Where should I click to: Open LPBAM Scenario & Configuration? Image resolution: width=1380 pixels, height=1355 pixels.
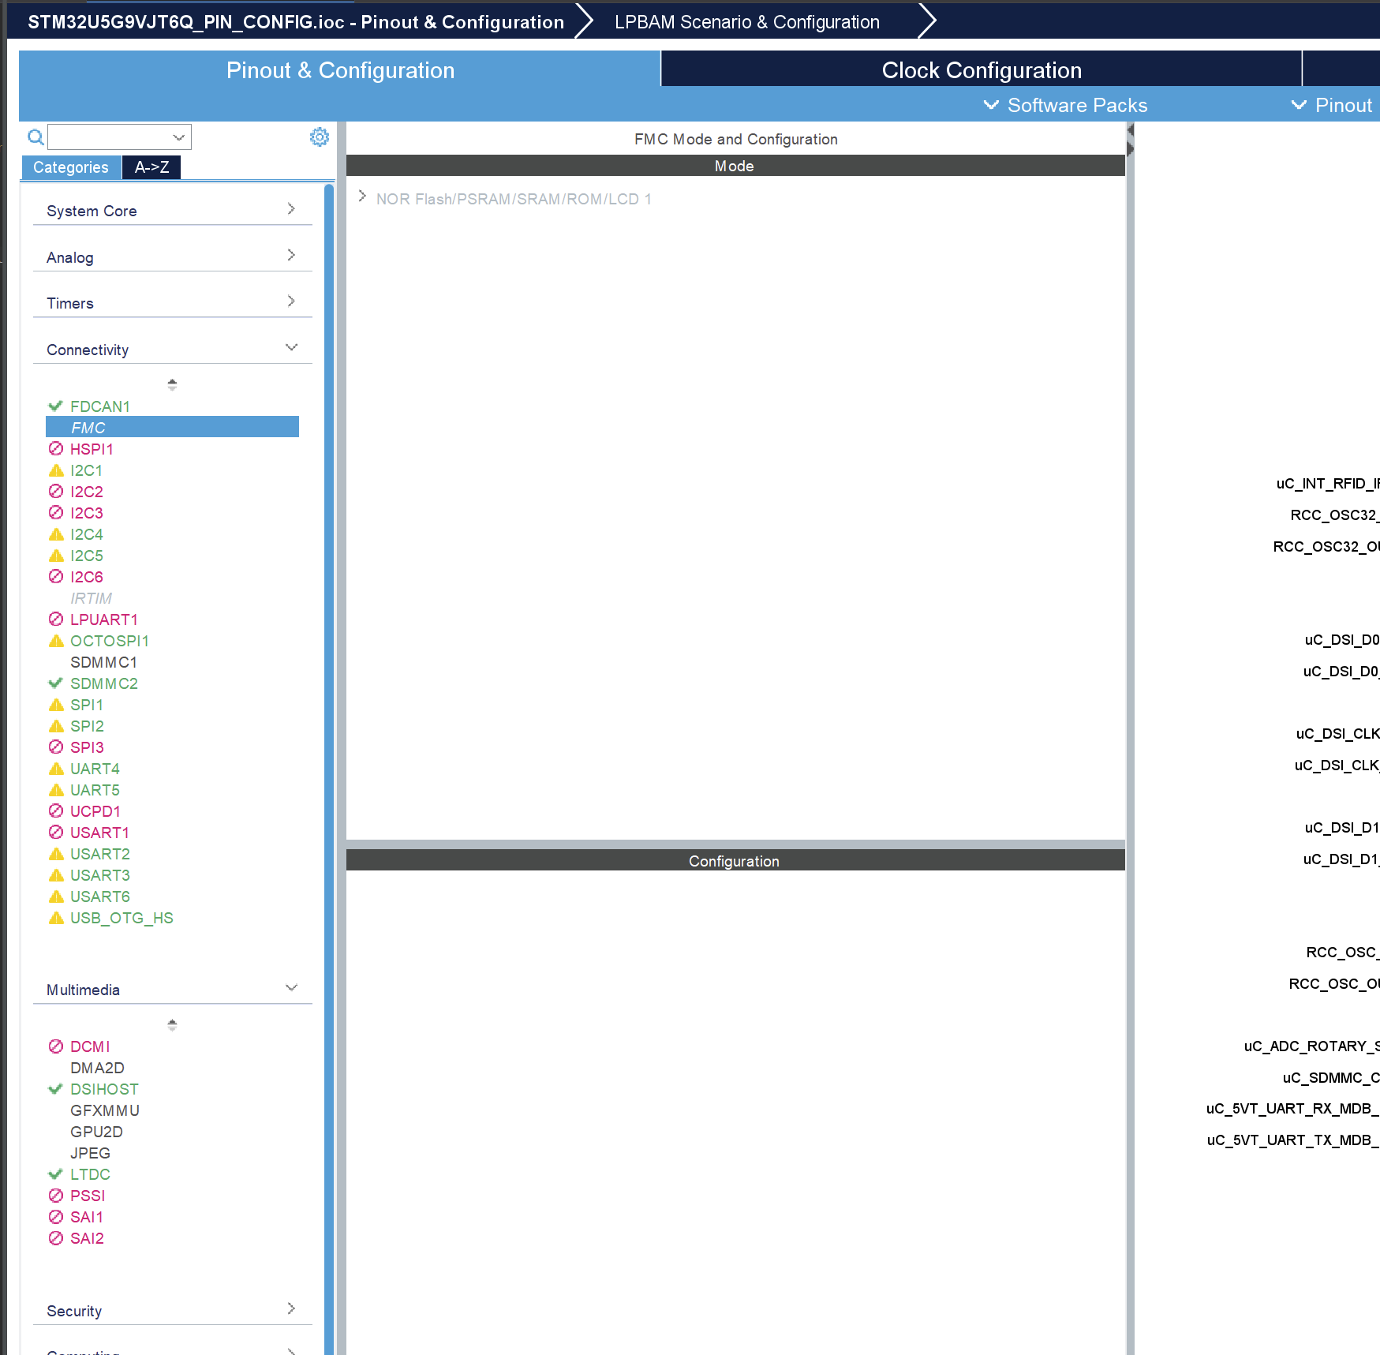[x=747, y=21]
